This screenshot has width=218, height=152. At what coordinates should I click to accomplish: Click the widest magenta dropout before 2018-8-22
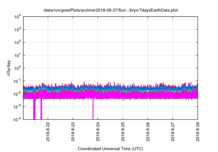click(x=34, y=109)
